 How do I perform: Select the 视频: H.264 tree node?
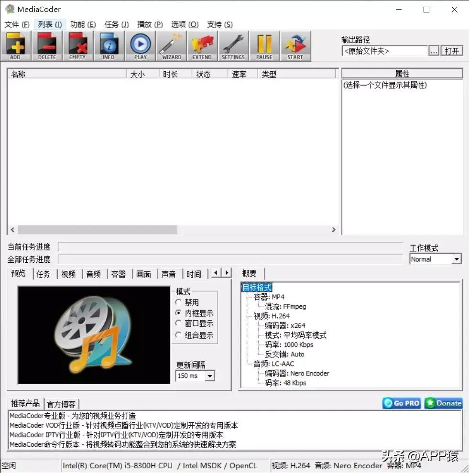pos(272,316)
